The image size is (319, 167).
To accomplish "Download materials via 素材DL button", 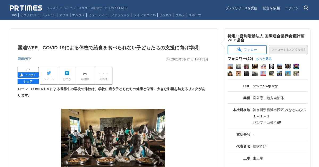I will coord(85,76).
